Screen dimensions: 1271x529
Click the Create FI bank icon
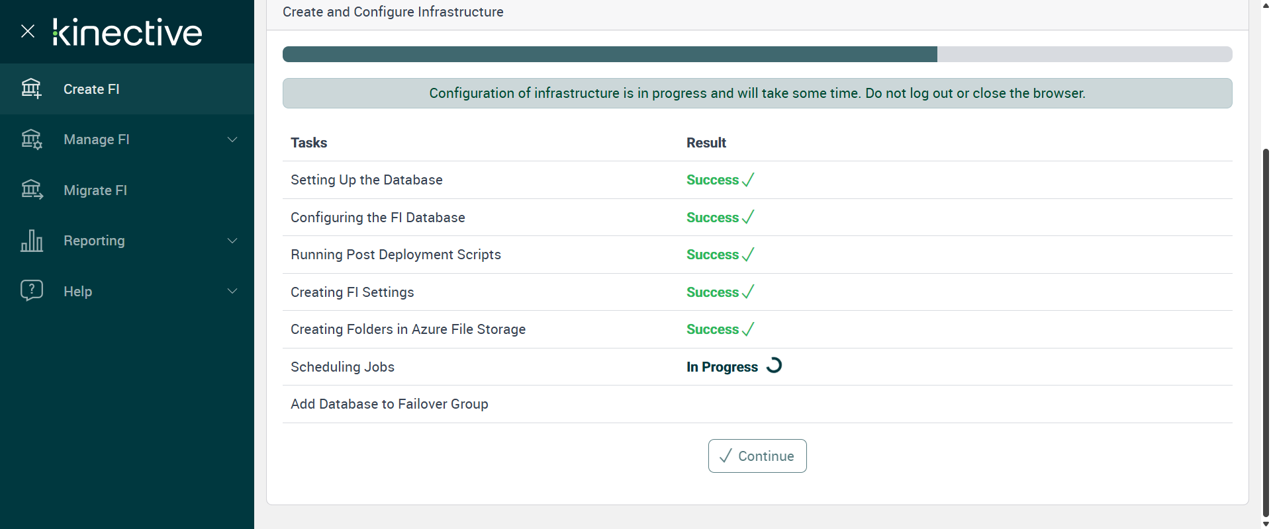[x=31, y=89]
